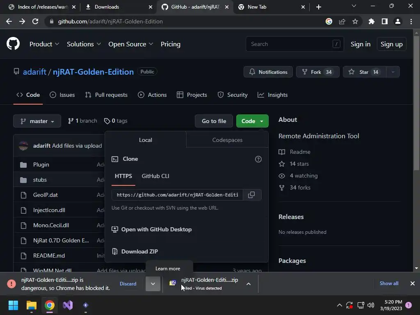
Task: Open the Star lists dropdown arrow
Action: click(393, 72)
